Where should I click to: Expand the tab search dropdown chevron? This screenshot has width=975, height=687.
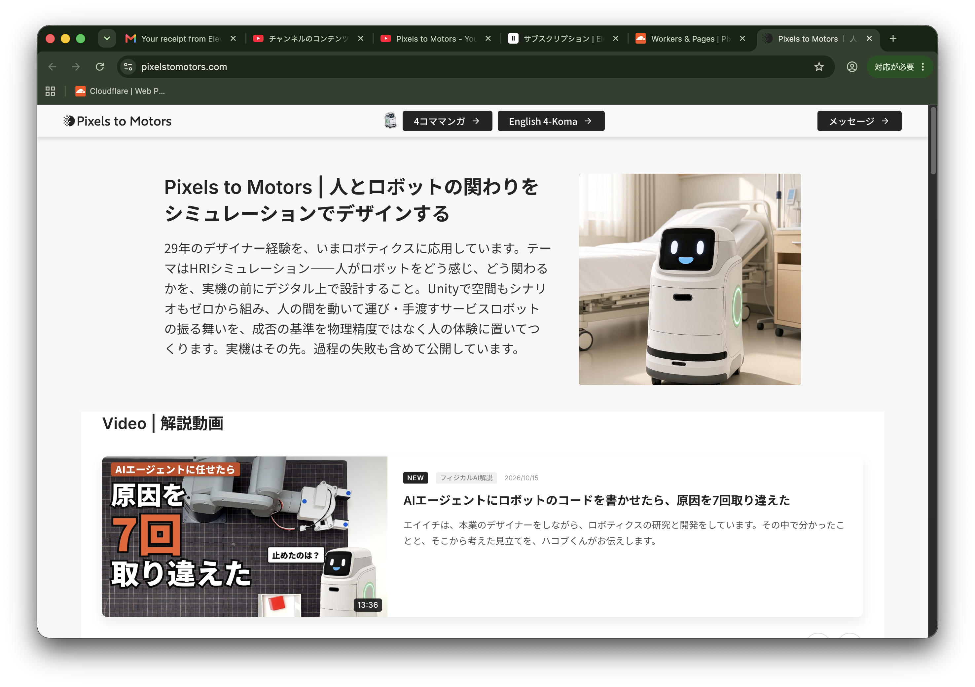coord(107,39)
